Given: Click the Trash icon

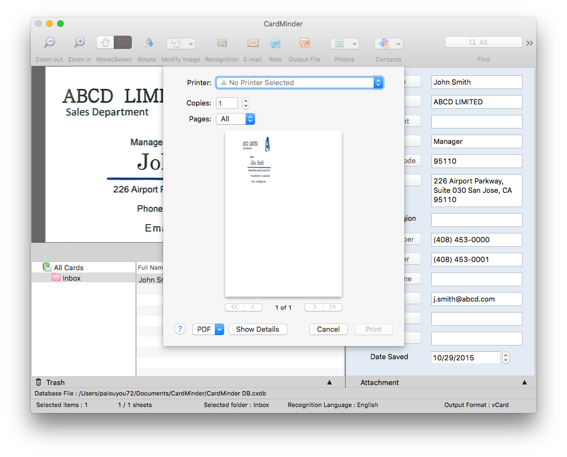Looking at the screenshot, I should (38, 382).
